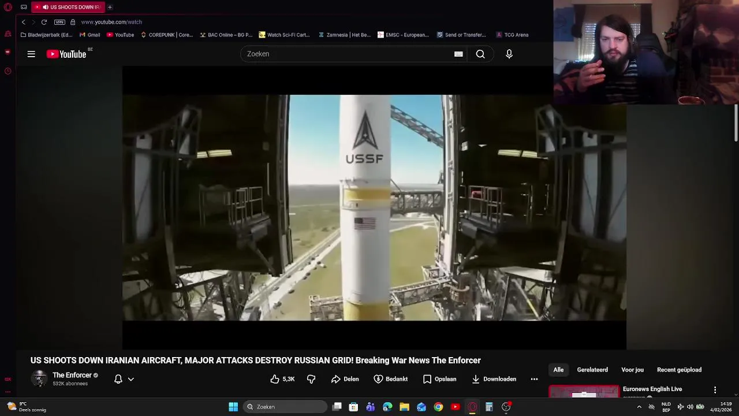Open a new browser tab

pos(110,7)
